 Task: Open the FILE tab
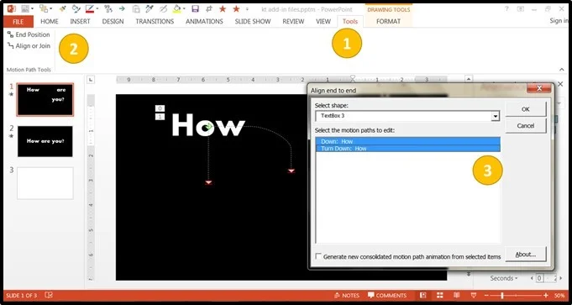click(18, 22)
